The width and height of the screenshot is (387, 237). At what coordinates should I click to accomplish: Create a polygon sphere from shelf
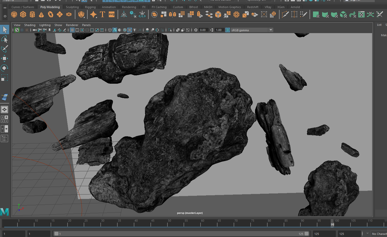coord(14,15)
